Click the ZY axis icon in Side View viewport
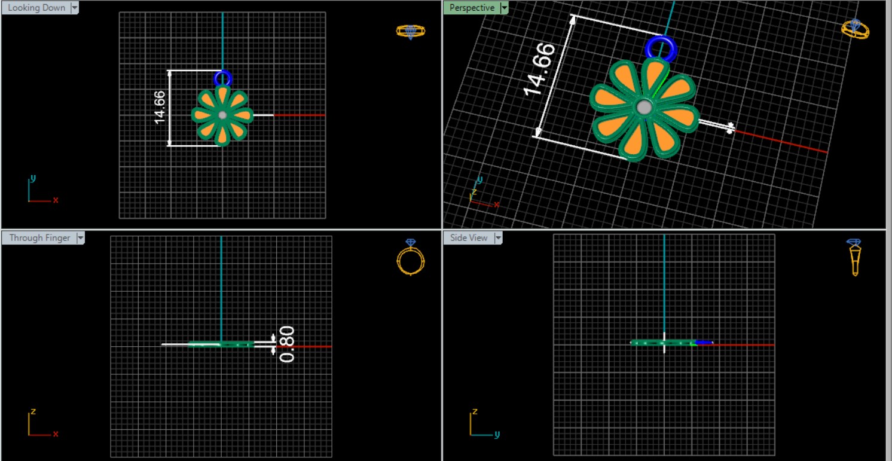892x461 pixels. point(483,423)
